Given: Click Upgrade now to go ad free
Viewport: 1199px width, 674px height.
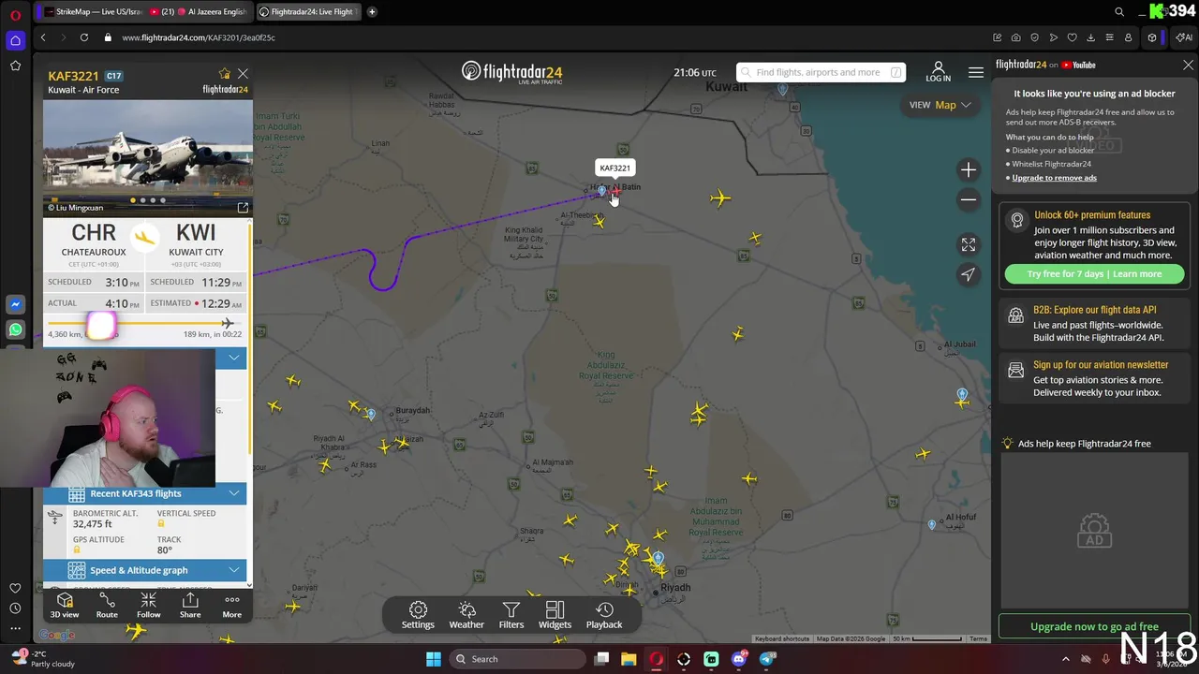Looking at the screenshot, I should (1094, 627).
